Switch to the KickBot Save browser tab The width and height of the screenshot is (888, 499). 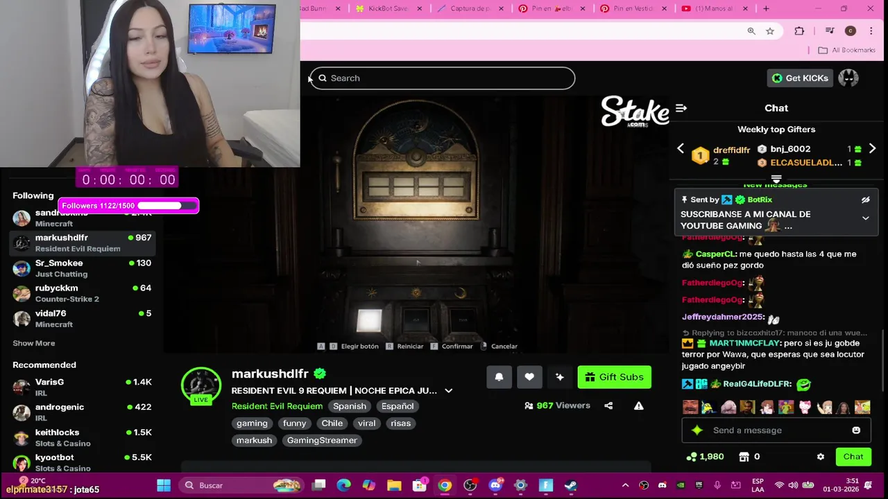point(388,8)
